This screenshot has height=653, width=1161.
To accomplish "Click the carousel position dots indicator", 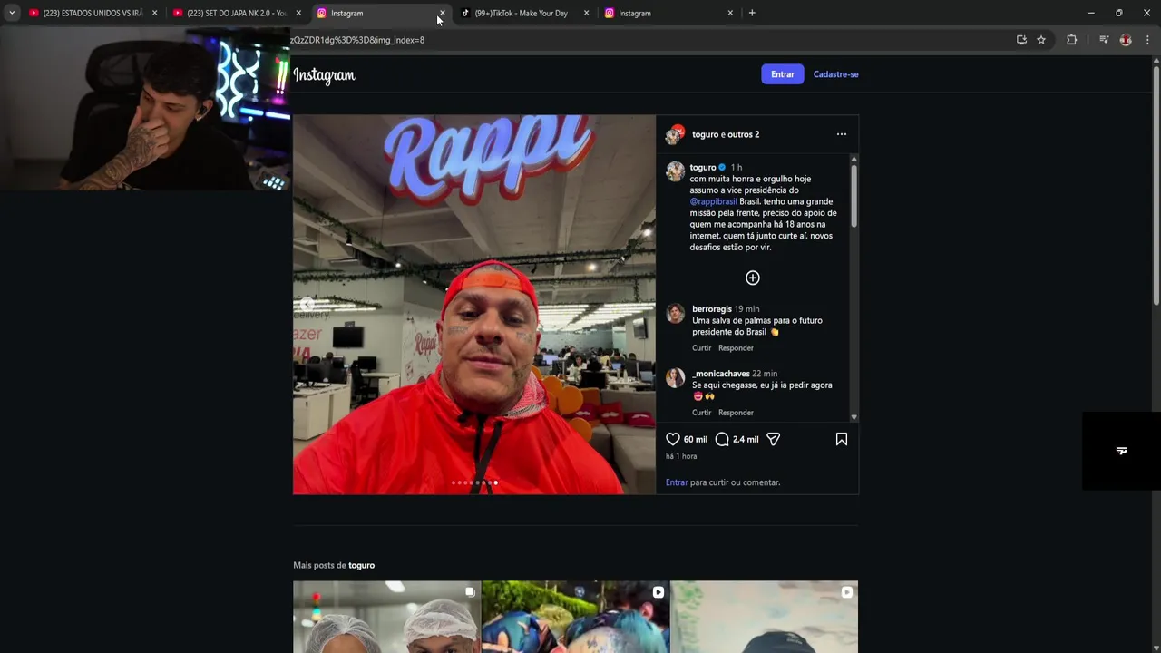I will point(474,482).
